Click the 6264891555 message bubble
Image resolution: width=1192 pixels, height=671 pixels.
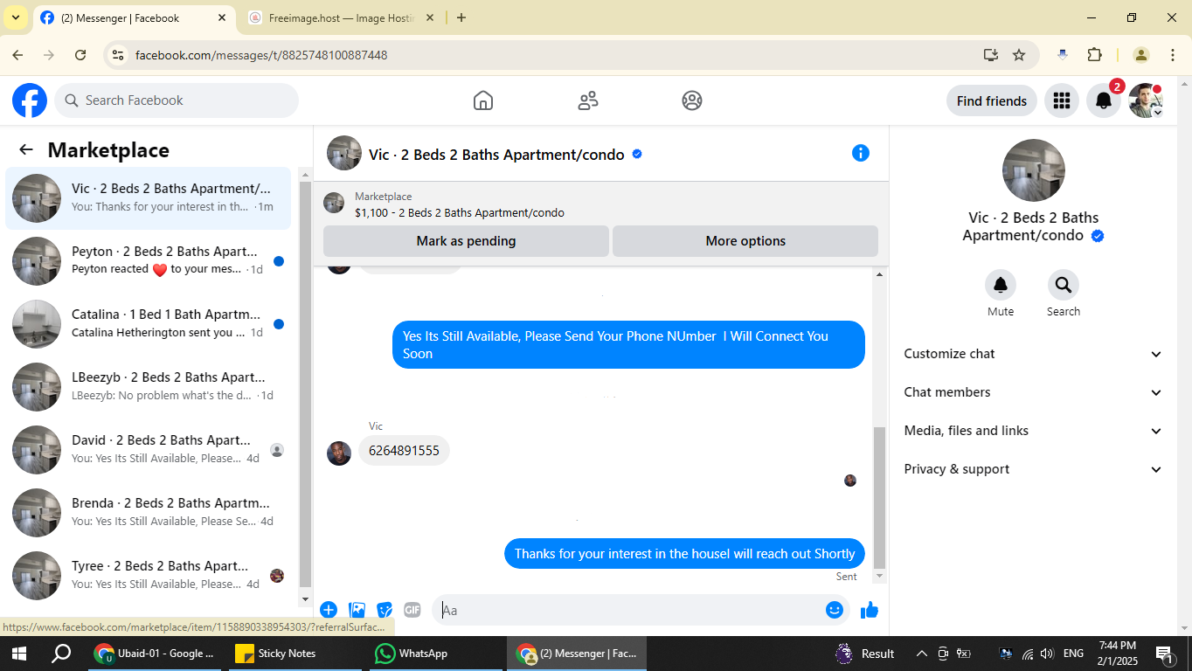[x=404, y=451]
